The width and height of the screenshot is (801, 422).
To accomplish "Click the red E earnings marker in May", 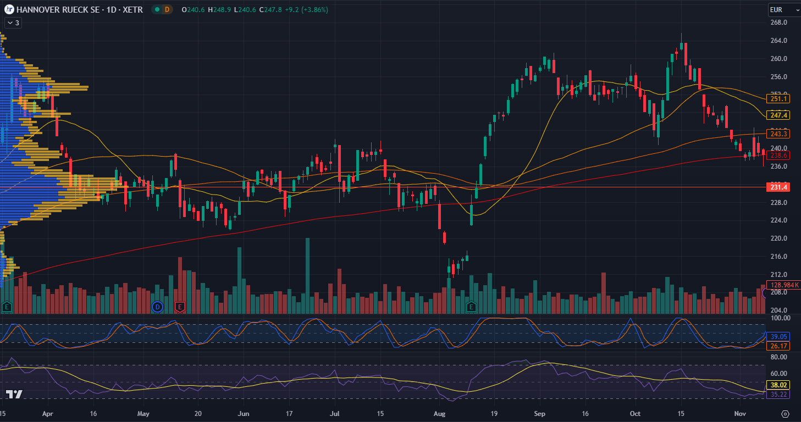I will point(179,306).
